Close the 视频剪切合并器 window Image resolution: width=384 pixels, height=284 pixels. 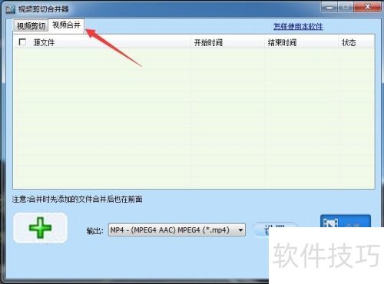coord(368,7)
